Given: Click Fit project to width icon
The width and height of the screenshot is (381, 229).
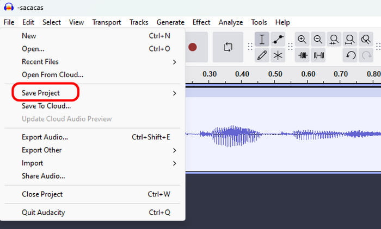Looking at the screenshot, I should coord(350,39).
